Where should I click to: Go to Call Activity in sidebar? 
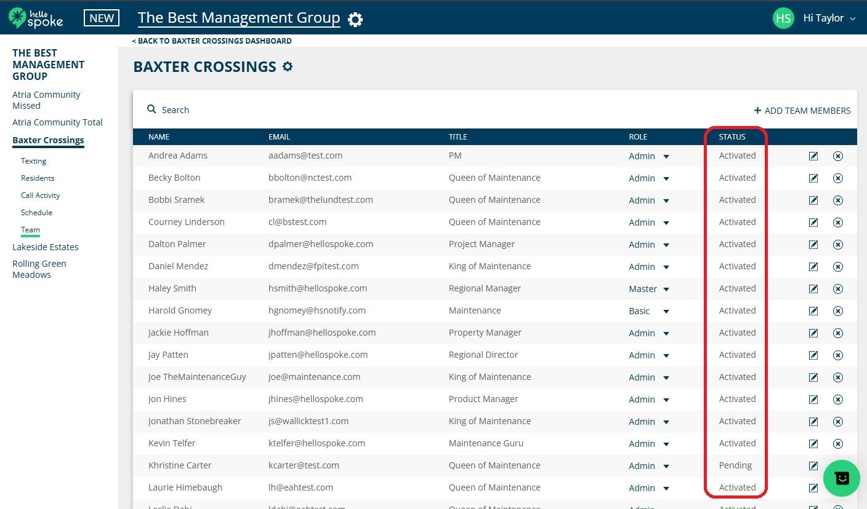(40, 195)
